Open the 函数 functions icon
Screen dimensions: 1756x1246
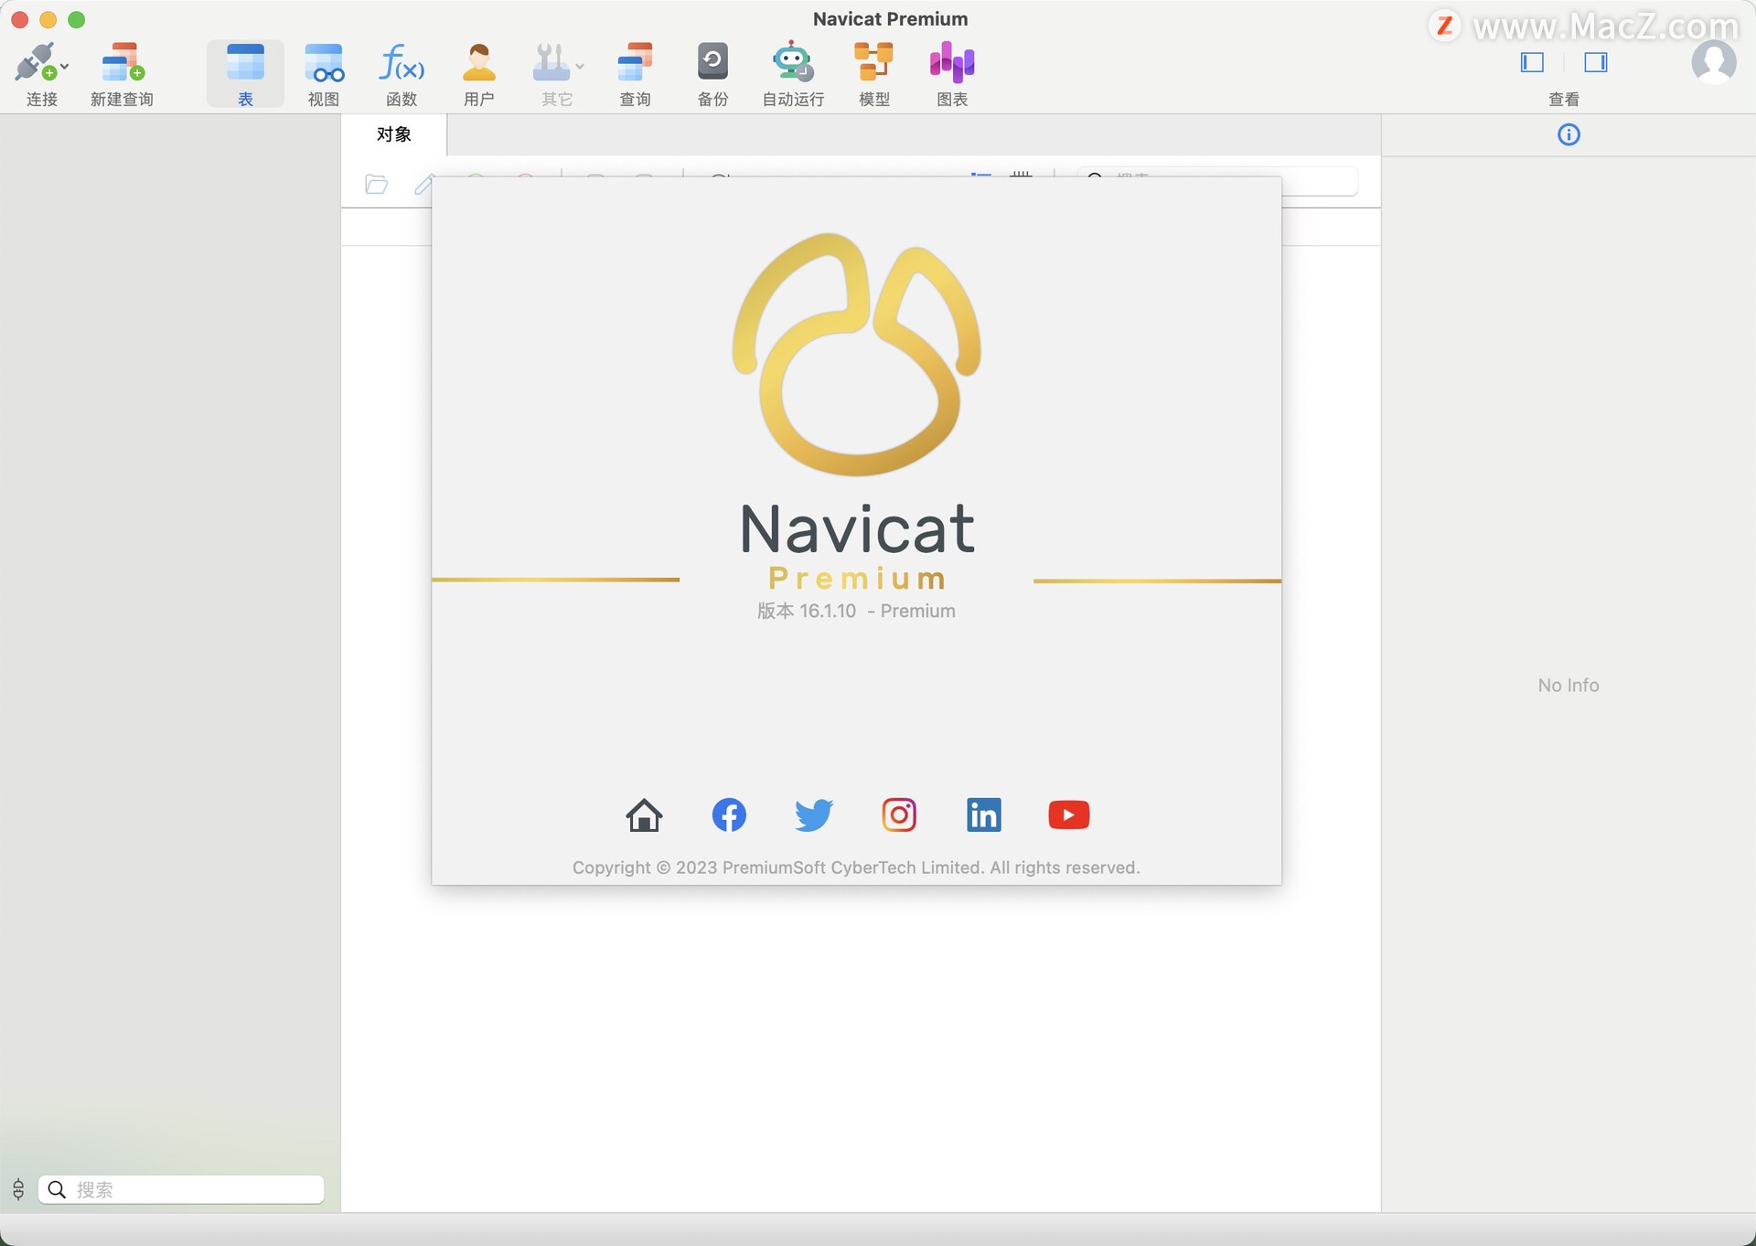pos(402,62)
